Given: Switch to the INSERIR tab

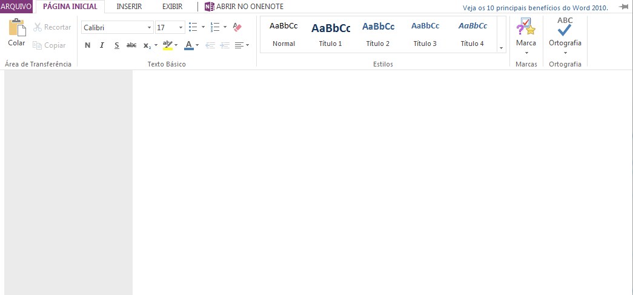Looking at the screenshot, I should [129, 7].
